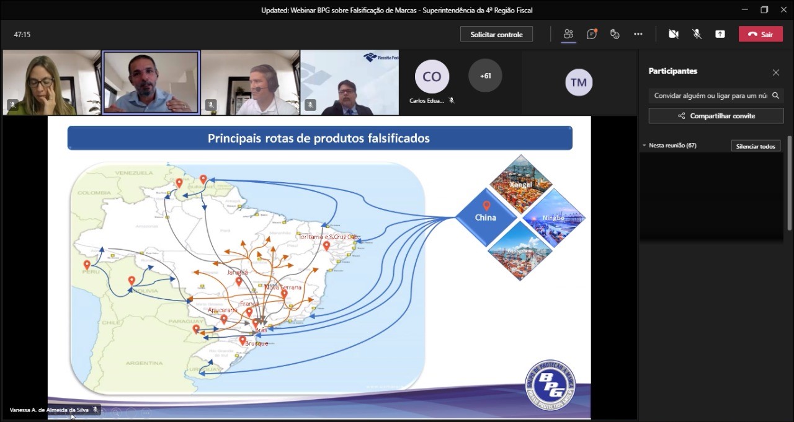The width and height of the screenshot is (794, 422).
Task: Select the TM participant avatar
Action: tap(578, 82)
